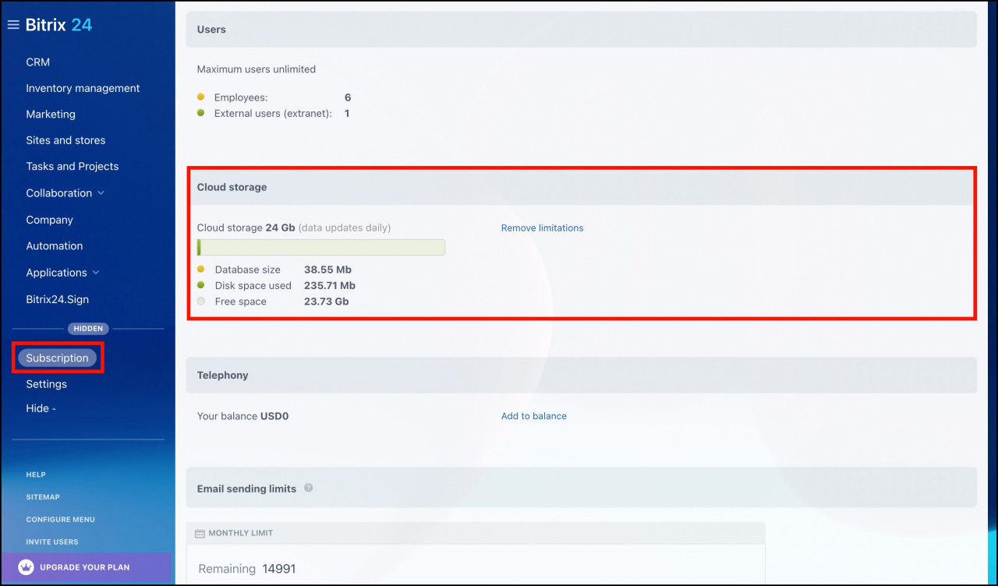
Task: Click the Your balance USD0 text
Action: click(x=243, y=416)
